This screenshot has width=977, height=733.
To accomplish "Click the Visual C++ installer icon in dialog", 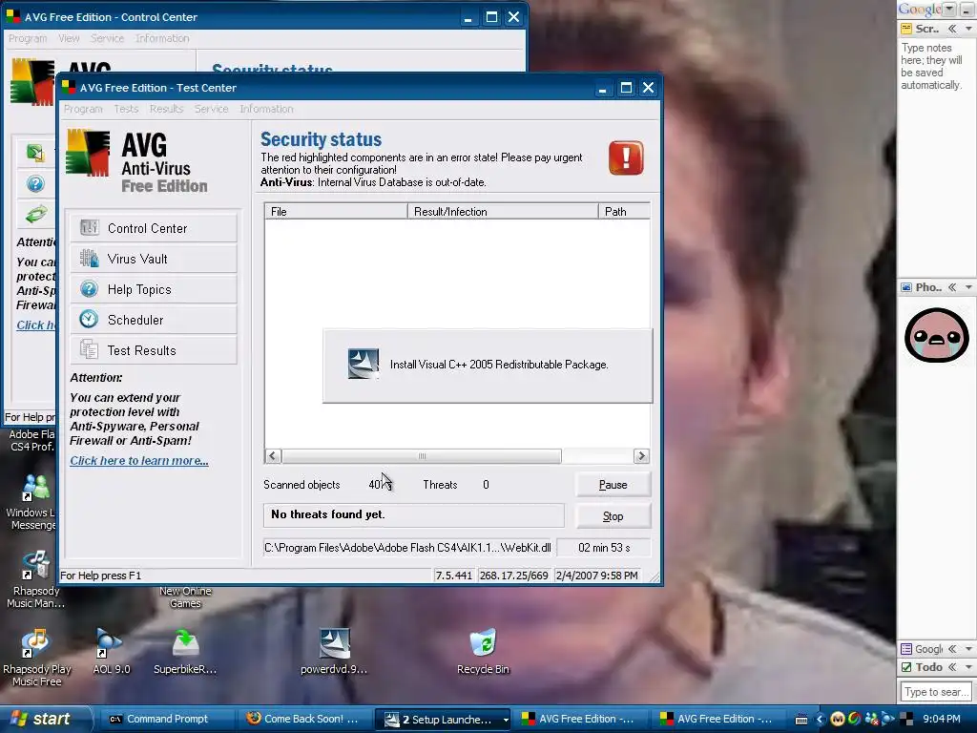I will (364, 364).
